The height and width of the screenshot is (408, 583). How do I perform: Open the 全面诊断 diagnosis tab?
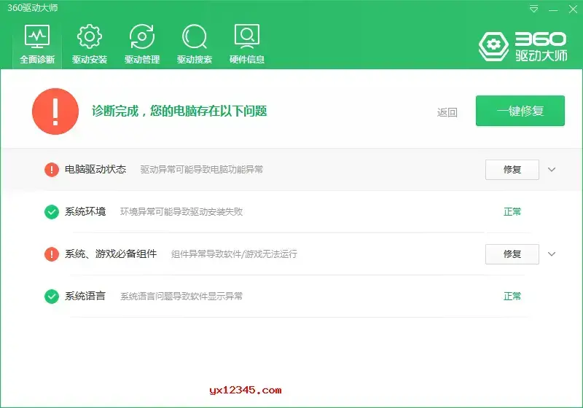tap(37, 44)
